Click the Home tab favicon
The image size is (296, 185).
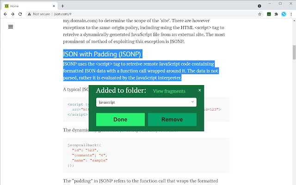(7, 6)
